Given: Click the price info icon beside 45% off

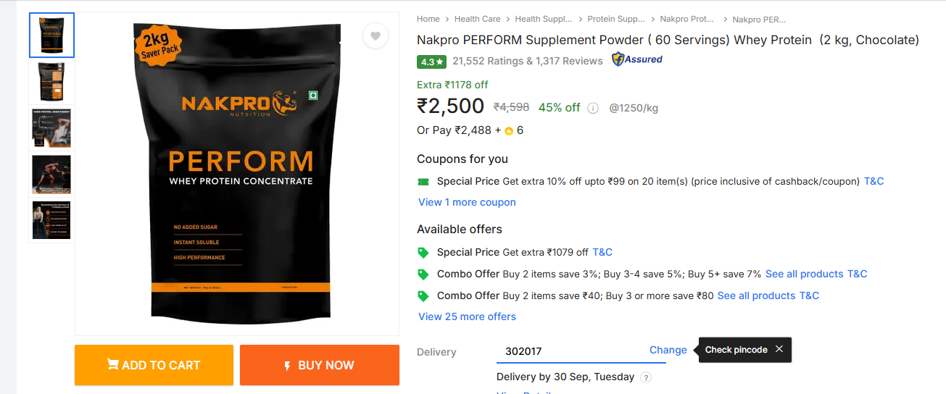Looking at the screenshot, I should 593,108.
